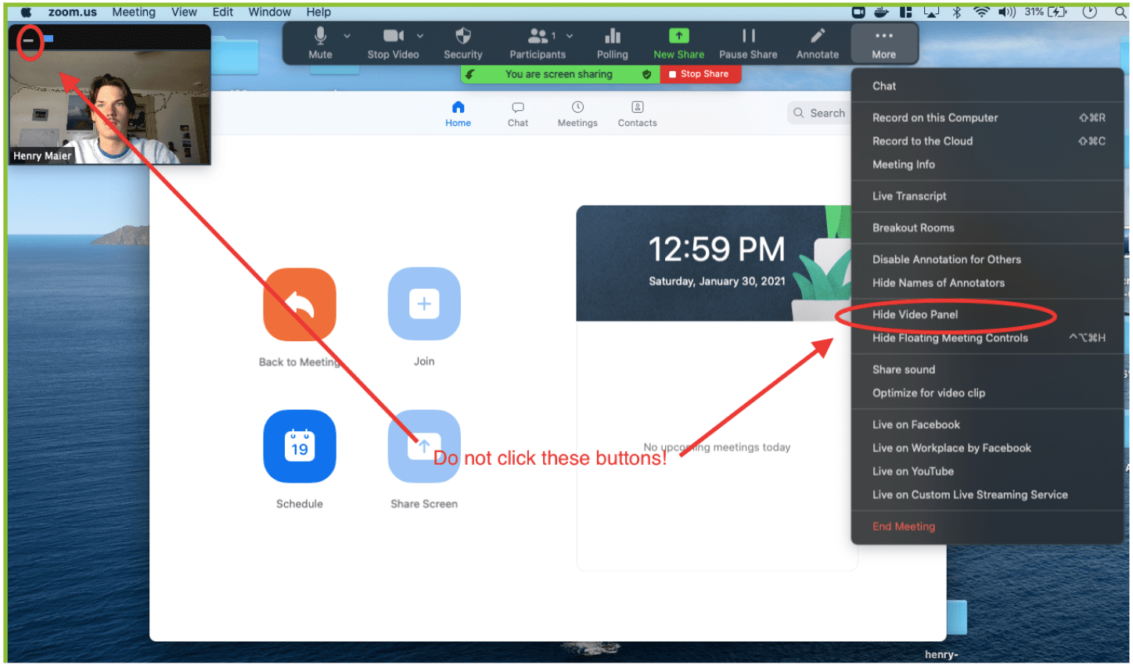Minimize the floating video panel
Viewport: 1133px width, 665px height.
[x=29, y=39]
